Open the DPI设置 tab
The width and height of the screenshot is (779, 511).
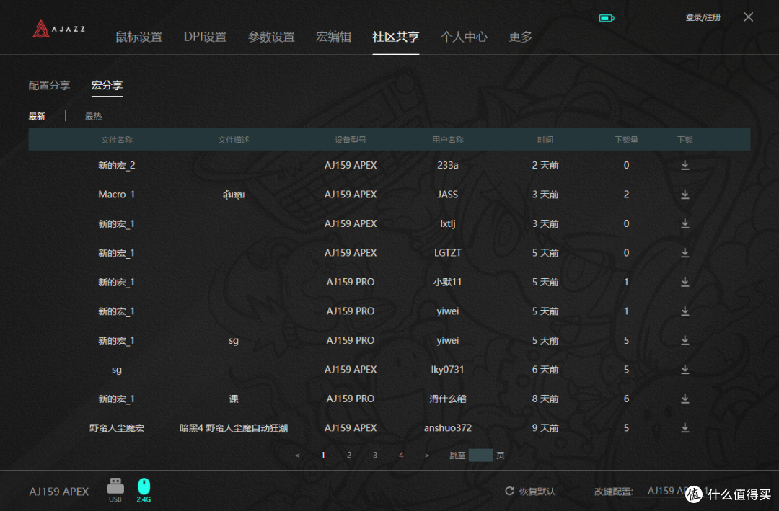coord(205,37)
